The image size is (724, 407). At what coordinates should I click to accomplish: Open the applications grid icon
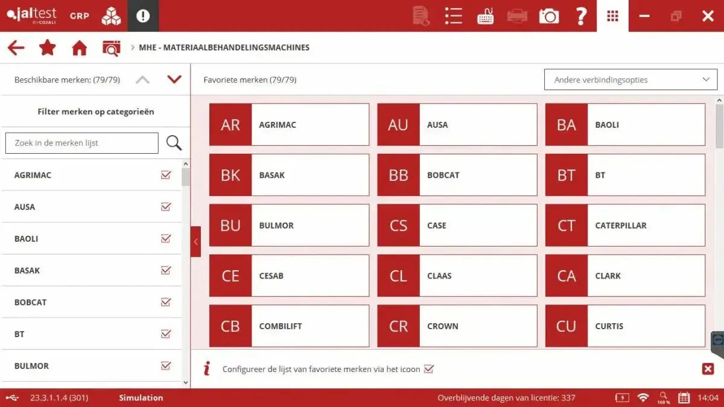click(x=612, y=16)
